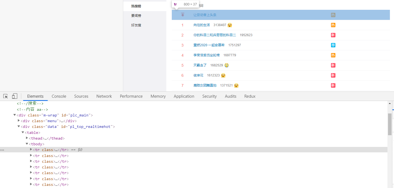Expand the third tr class node

[31, 161]
